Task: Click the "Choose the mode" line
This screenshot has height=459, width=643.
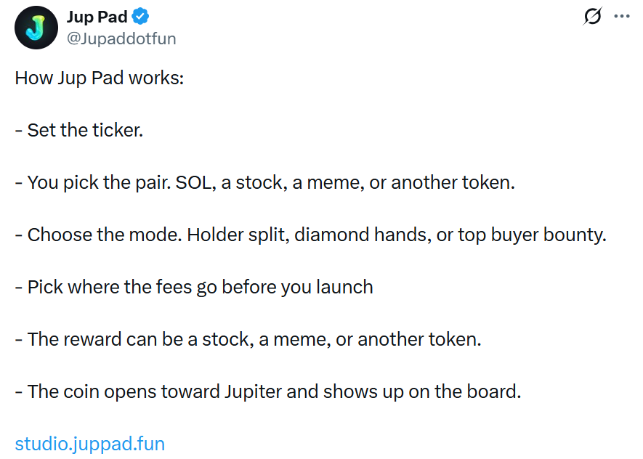Action: [x=311, y=235]
